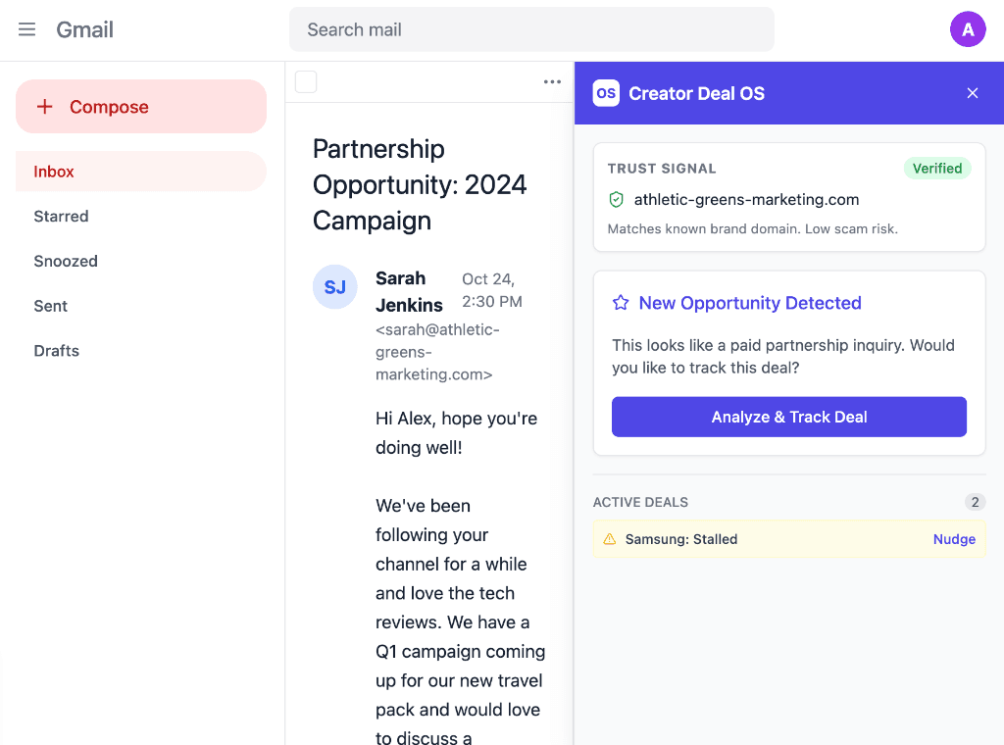Click the SJ sender avatar circle

click(x=335, y=287)
